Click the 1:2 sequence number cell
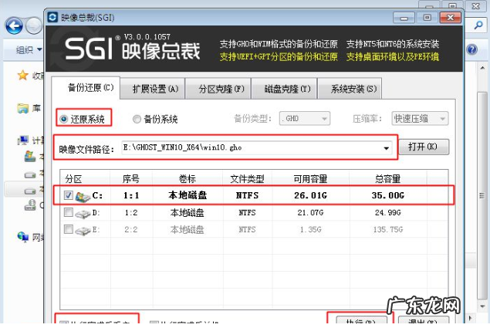The height and width of the screenshot is (328, 490). coord(131,213)
